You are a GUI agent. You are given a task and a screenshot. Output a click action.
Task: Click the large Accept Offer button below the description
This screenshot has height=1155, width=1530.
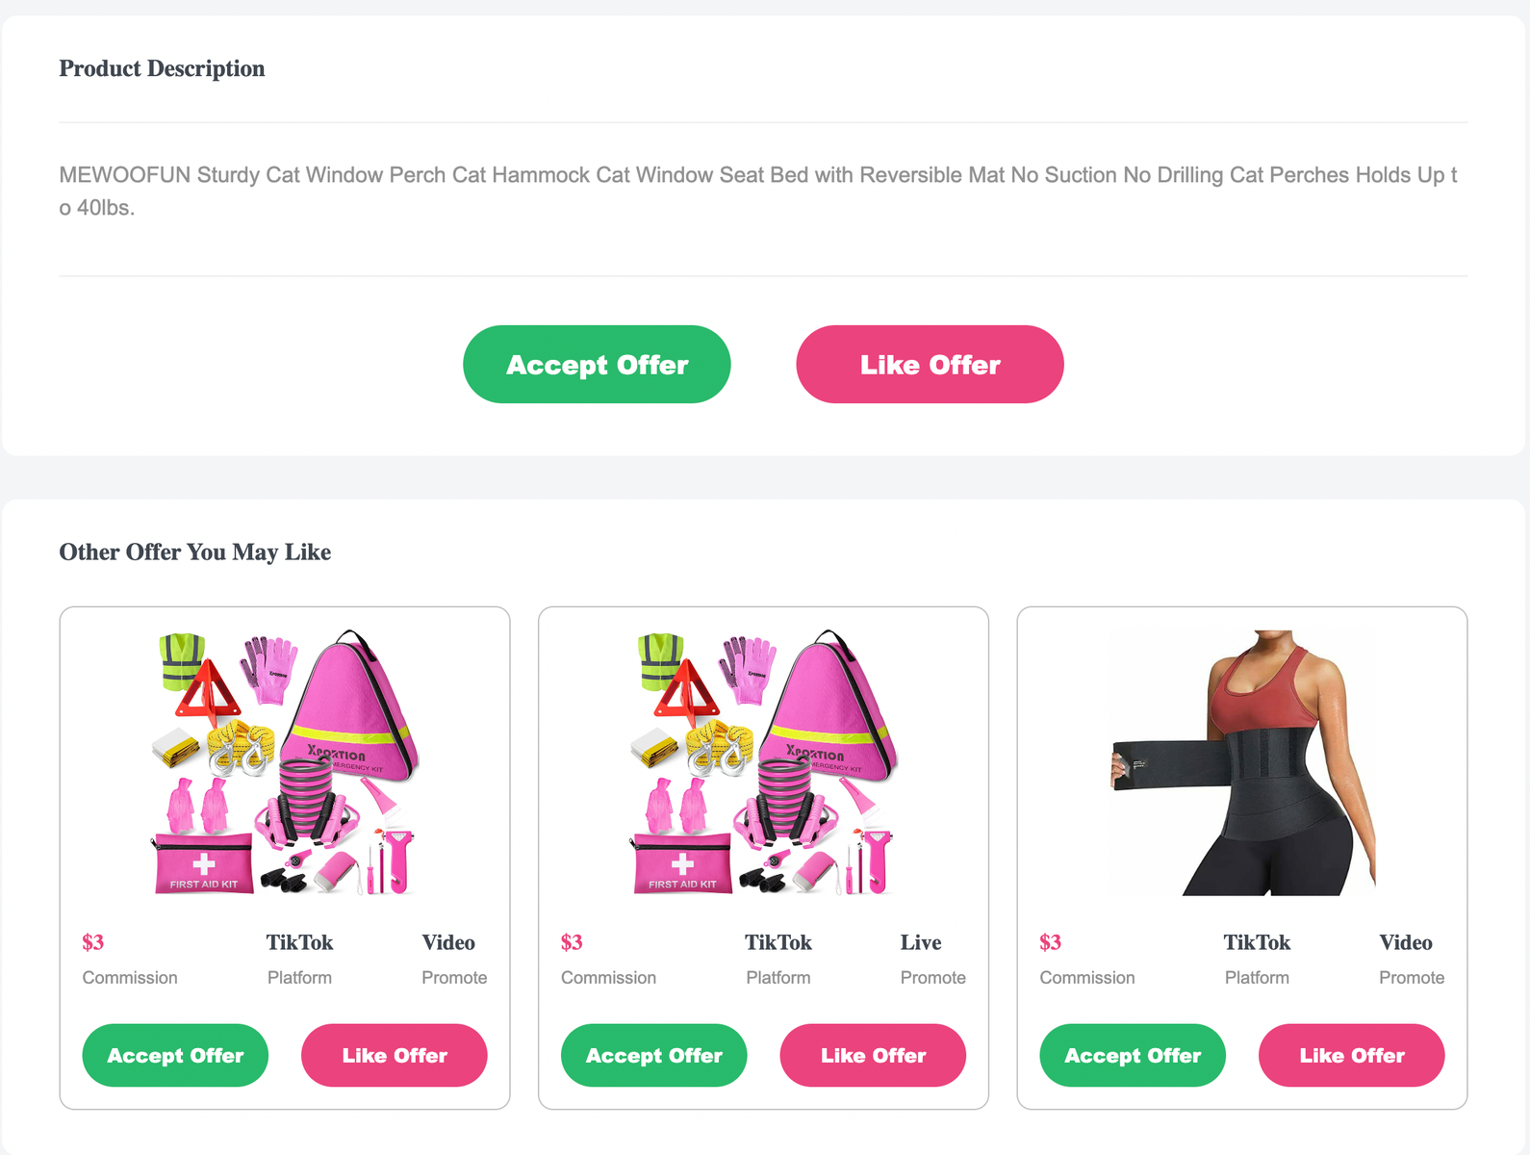coord(597,365)
